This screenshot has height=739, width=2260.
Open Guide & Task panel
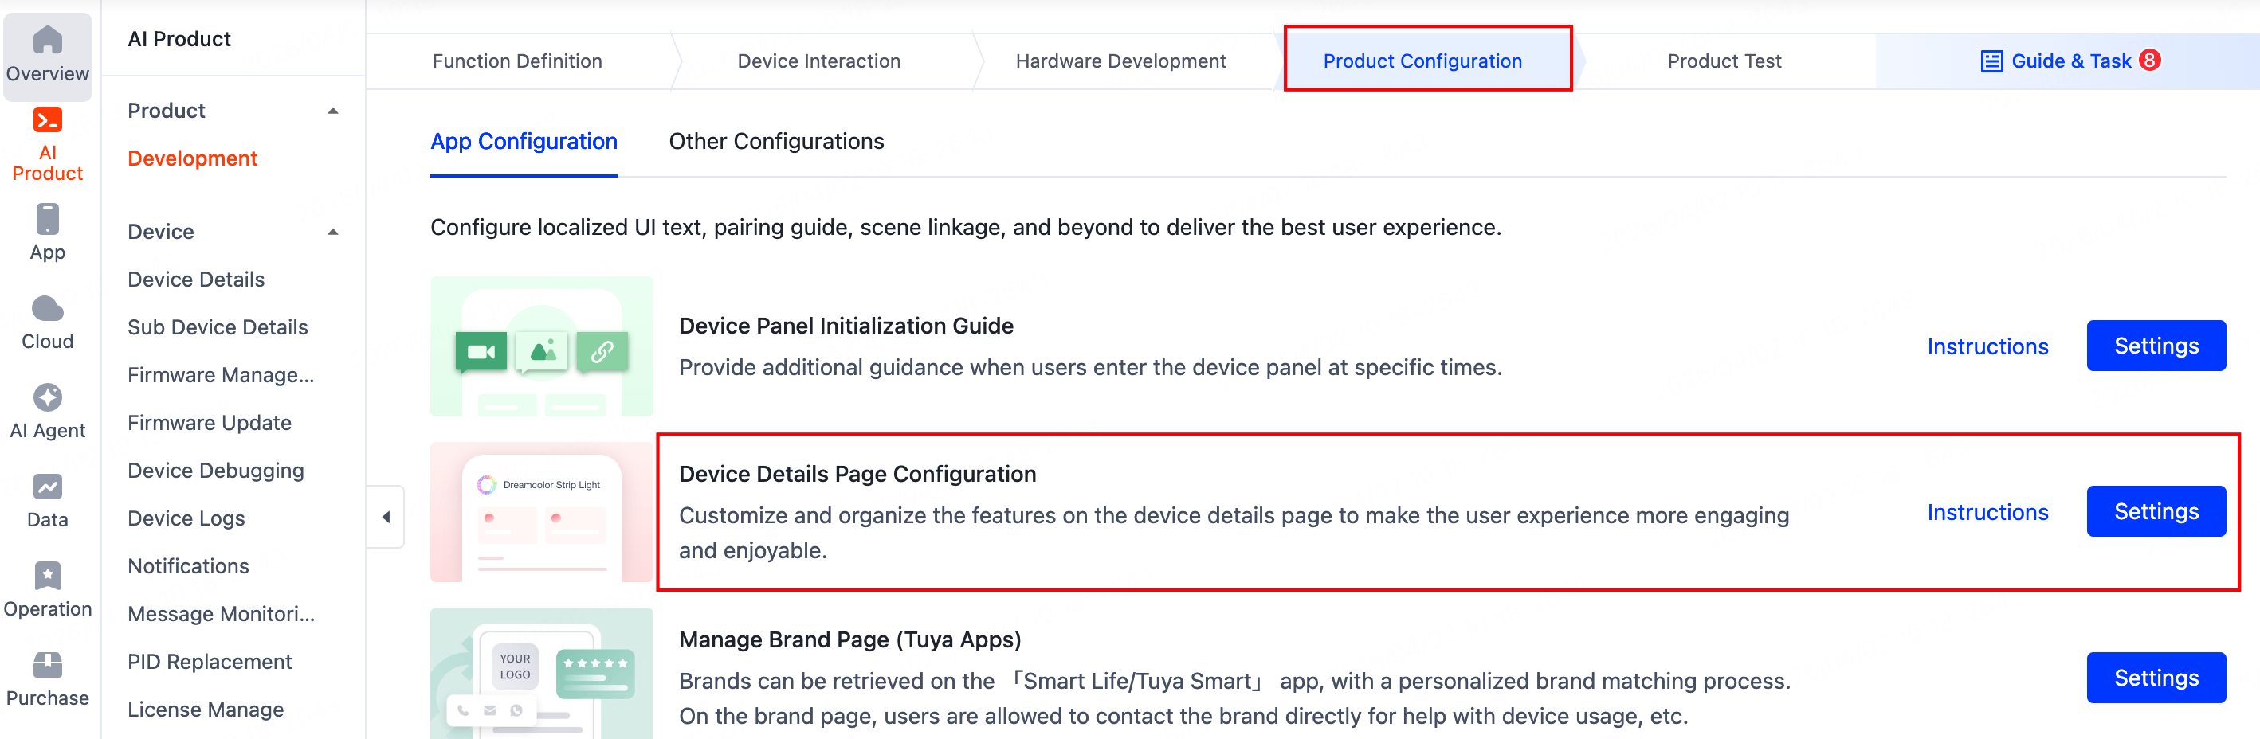pos(2070,61)
